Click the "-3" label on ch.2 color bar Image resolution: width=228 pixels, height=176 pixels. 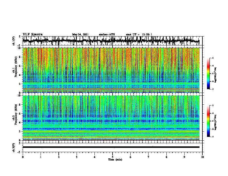[212, 106]
